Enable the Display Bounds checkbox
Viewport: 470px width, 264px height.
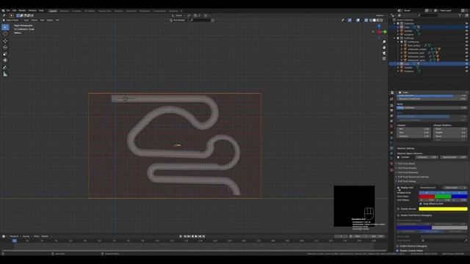point(398,209)
